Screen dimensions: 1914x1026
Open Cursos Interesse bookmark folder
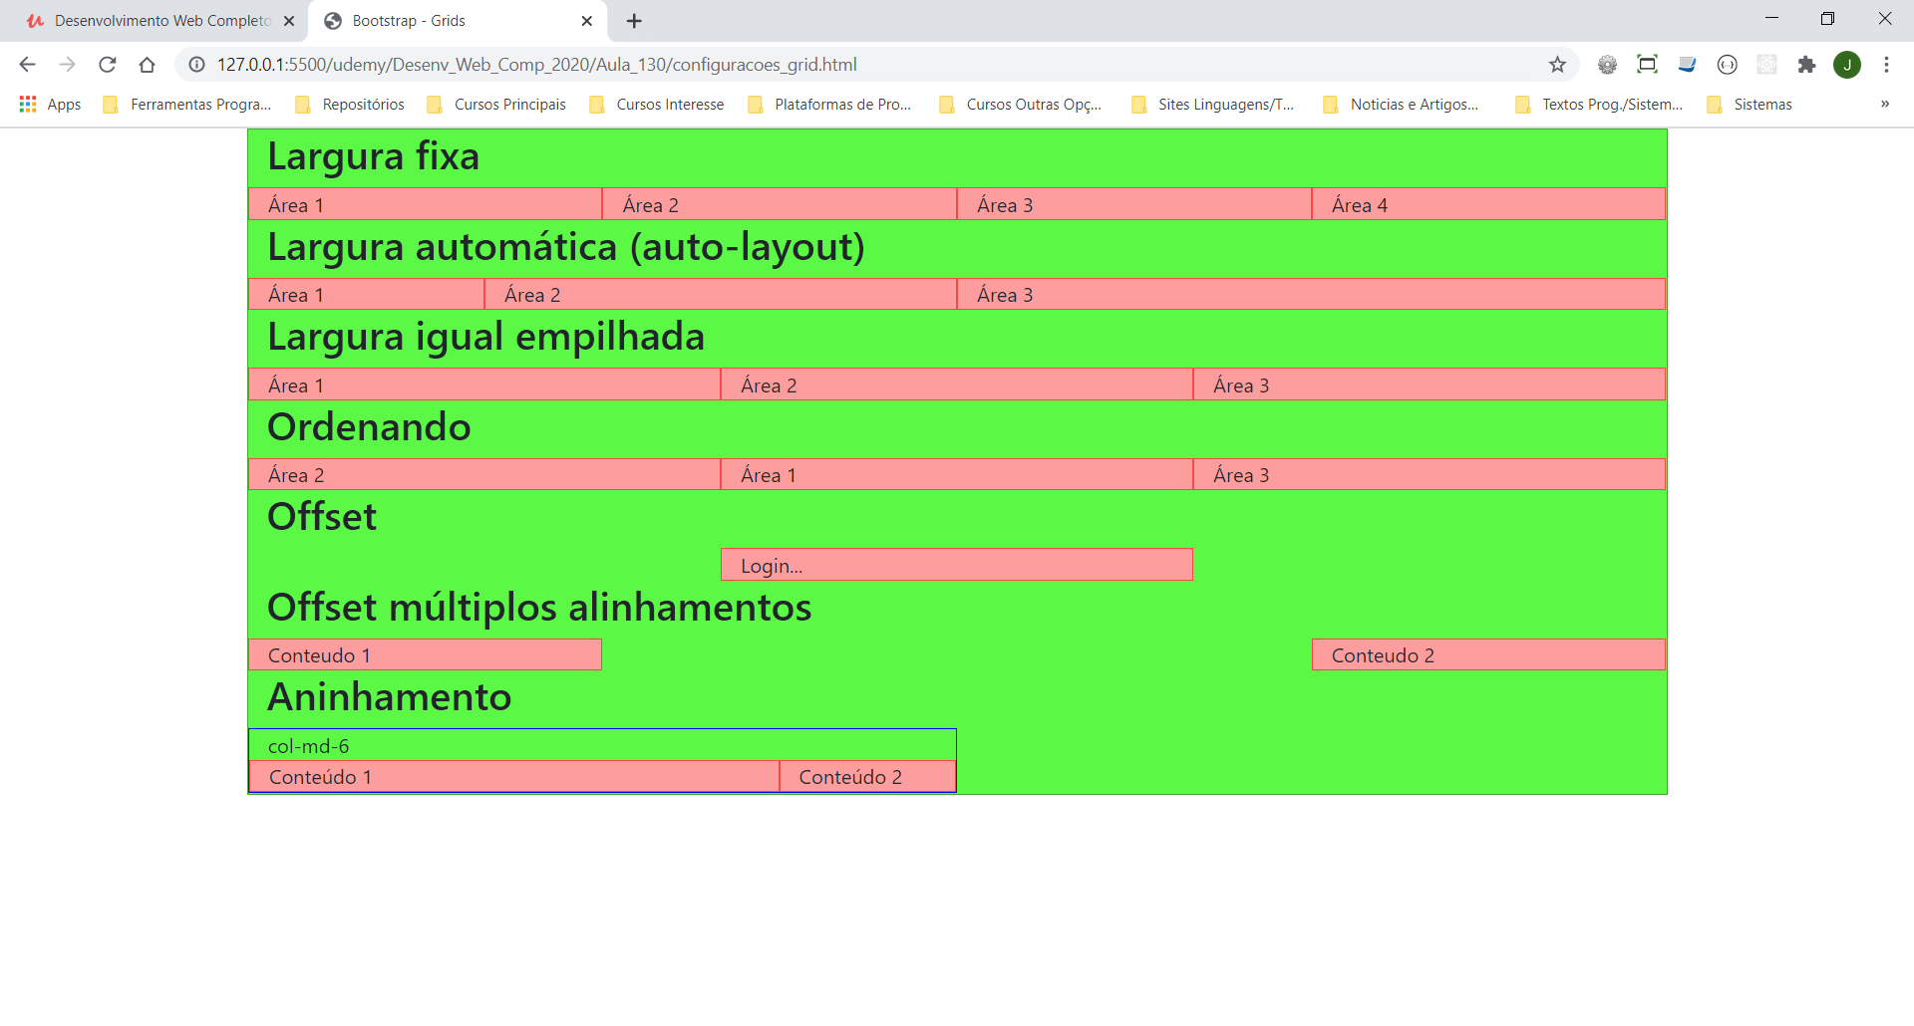657,105
